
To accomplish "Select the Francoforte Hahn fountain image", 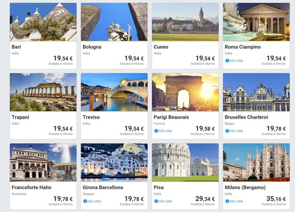I will coord(43,162).
